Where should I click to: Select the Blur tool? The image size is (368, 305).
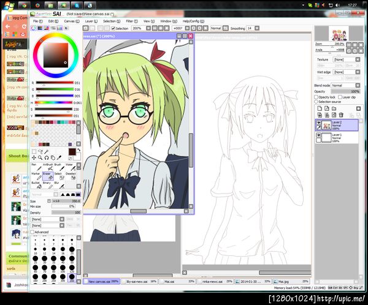pyautogui.click(x=59, y=185)
